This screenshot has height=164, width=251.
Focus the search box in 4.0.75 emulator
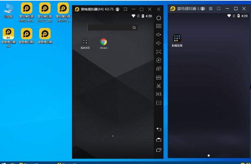pos(113,28)
